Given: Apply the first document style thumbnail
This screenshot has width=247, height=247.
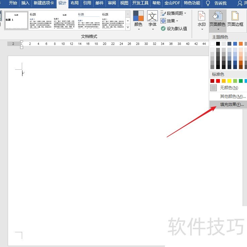Looking at the screenshot, I should [16, 20].
